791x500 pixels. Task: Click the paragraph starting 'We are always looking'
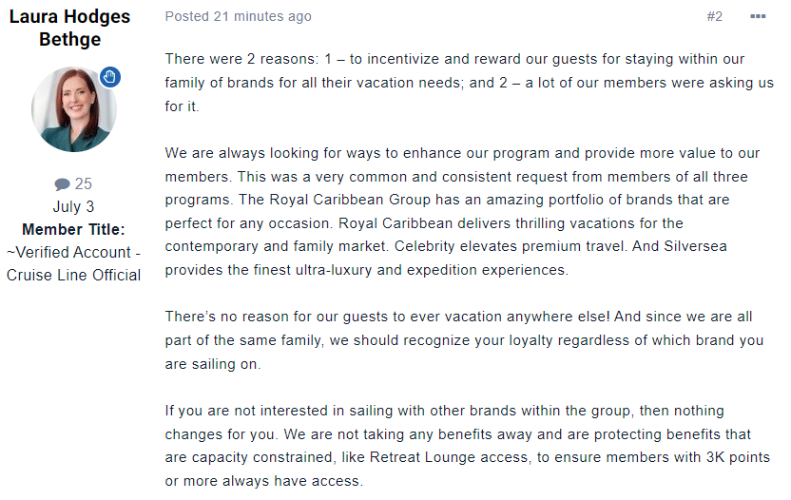(462, 211)
